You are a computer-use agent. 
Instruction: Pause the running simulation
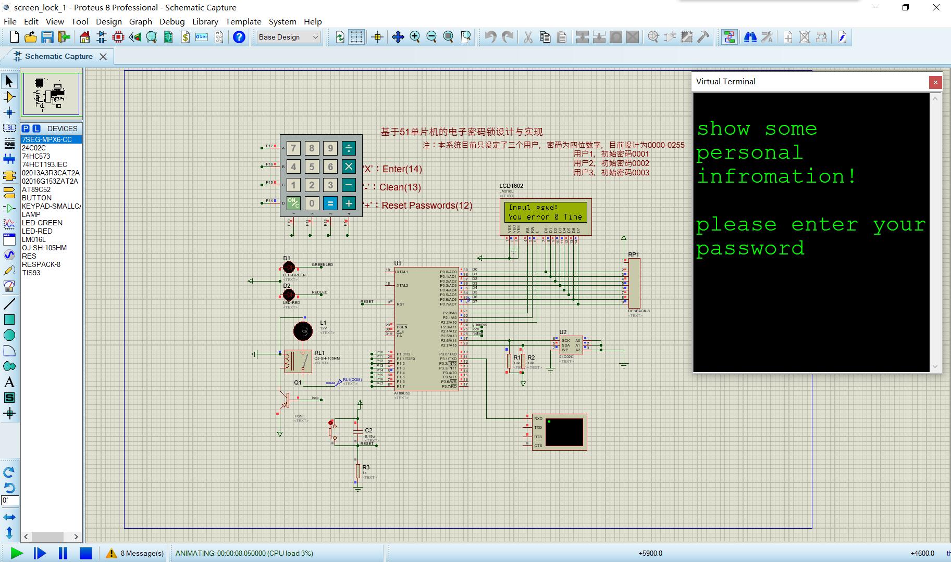[x=63, y=553]
